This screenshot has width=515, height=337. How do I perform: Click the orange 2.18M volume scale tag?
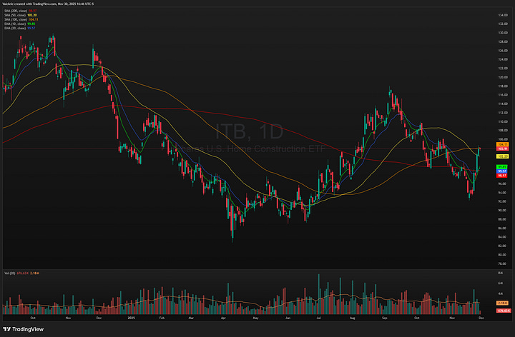pyautogui.click(x=503, y=303)
